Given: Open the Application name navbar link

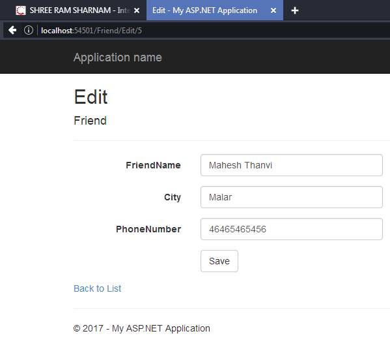Looking at the screenshot, I should tap(118, 57).
